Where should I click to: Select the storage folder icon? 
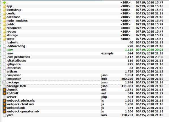[x=4, y=35]
